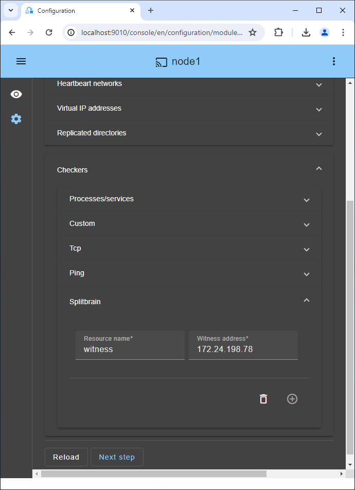Delete the witness splitbrain checker via trash icon
This screenshot has width=355, height=490.
(263, 399)
